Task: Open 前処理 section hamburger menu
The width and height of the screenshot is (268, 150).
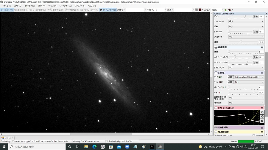Action: coord(262,73)
